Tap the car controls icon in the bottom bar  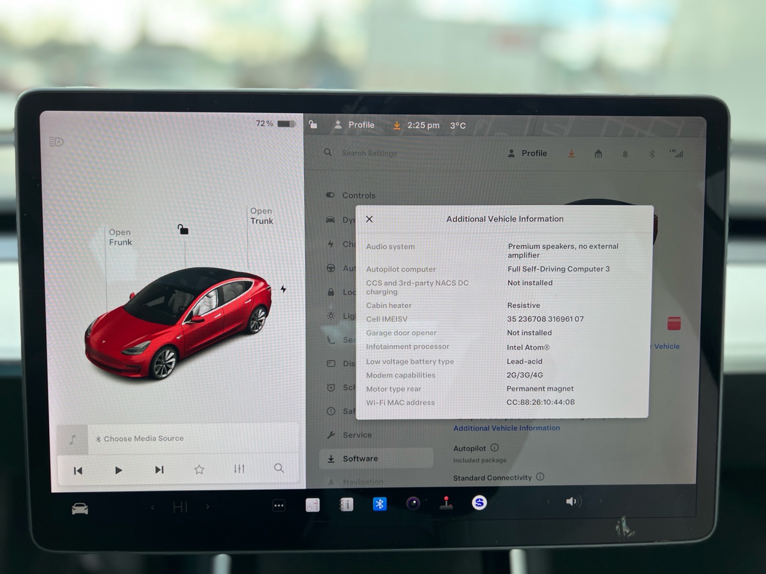coord(80,509)
